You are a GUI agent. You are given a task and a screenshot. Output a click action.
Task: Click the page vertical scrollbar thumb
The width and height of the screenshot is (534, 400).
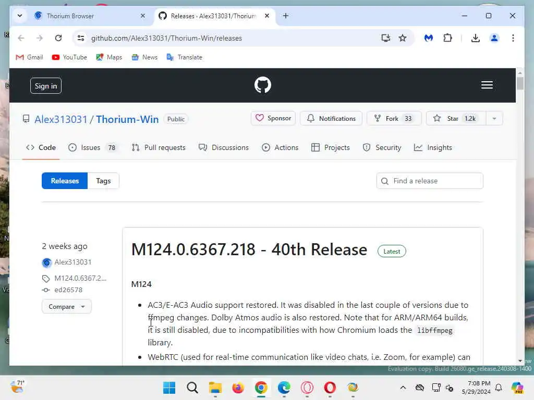point(520,83)
